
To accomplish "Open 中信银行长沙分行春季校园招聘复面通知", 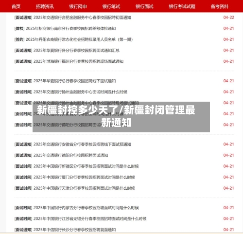I will pos(74,230).
